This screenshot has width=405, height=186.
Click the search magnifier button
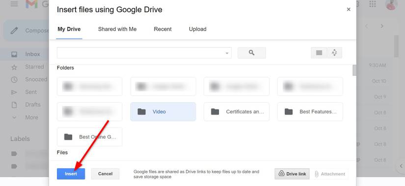pos(251,53)
